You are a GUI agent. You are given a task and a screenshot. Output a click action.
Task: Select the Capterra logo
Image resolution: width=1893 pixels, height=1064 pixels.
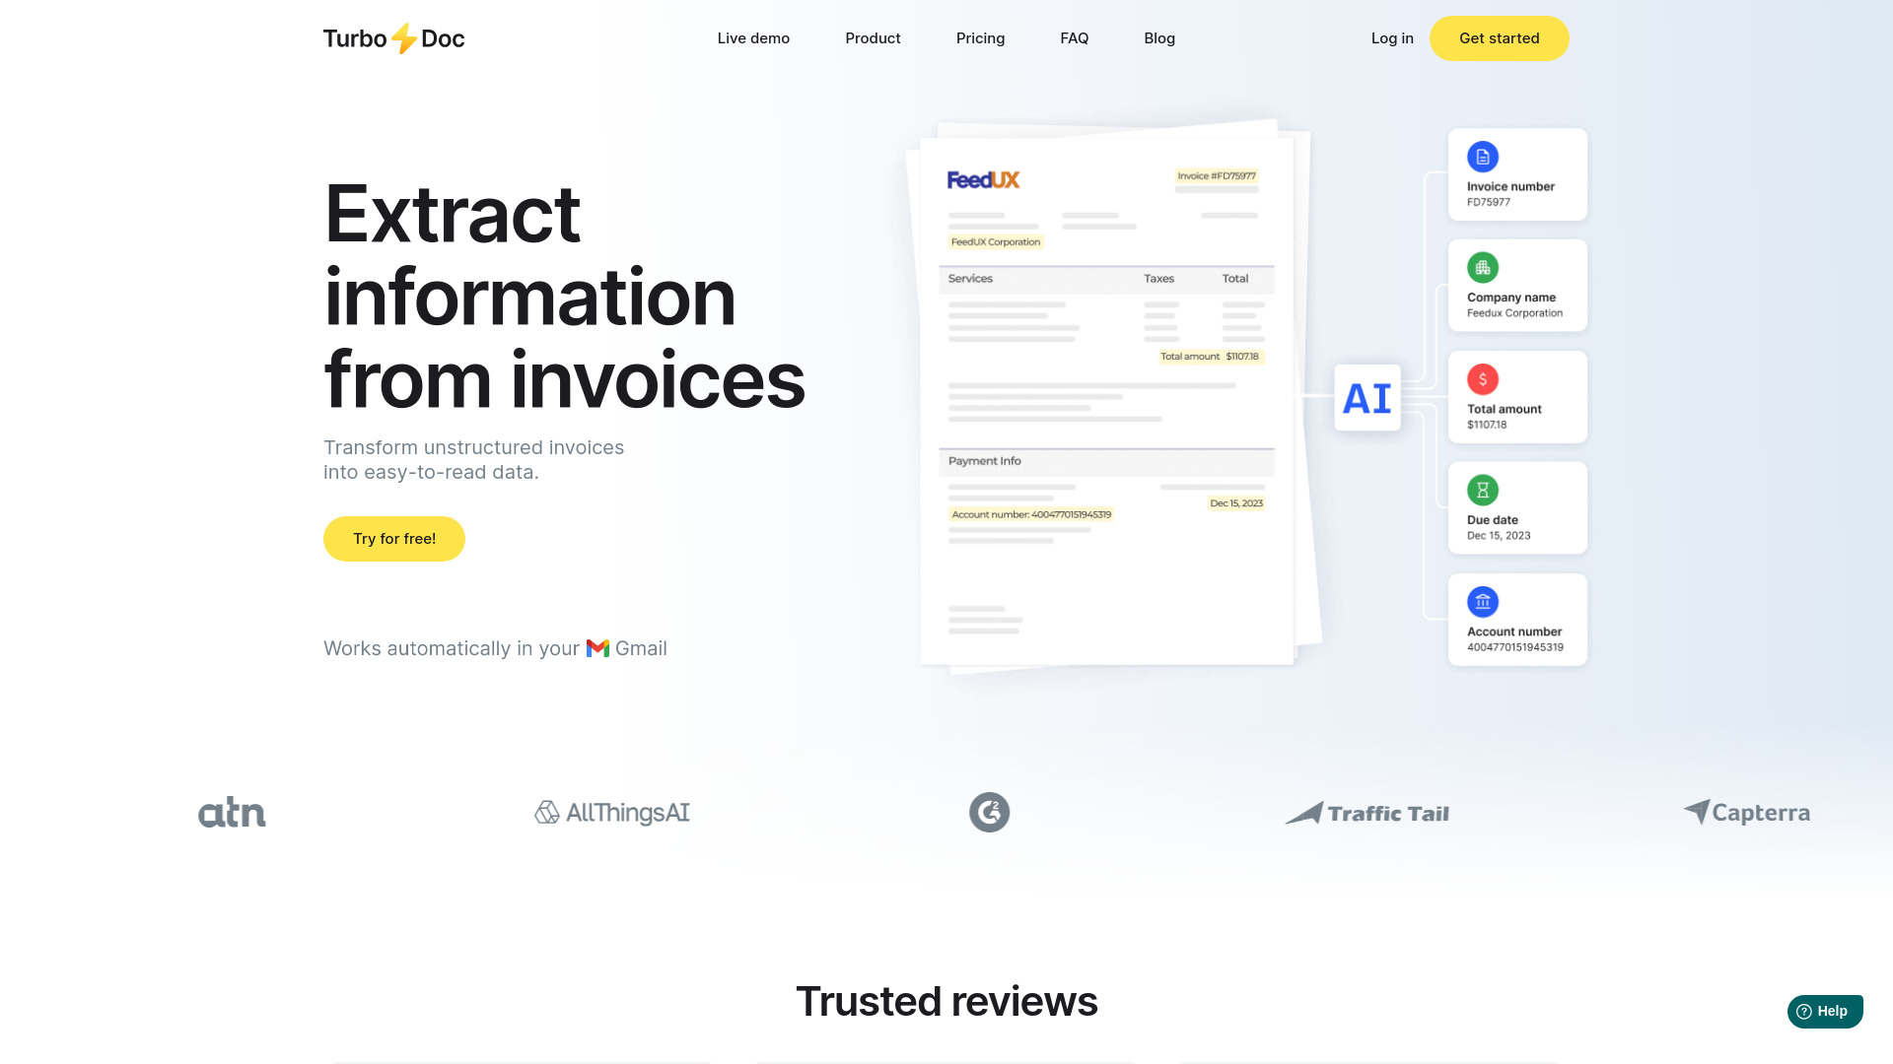(1745, 812)
